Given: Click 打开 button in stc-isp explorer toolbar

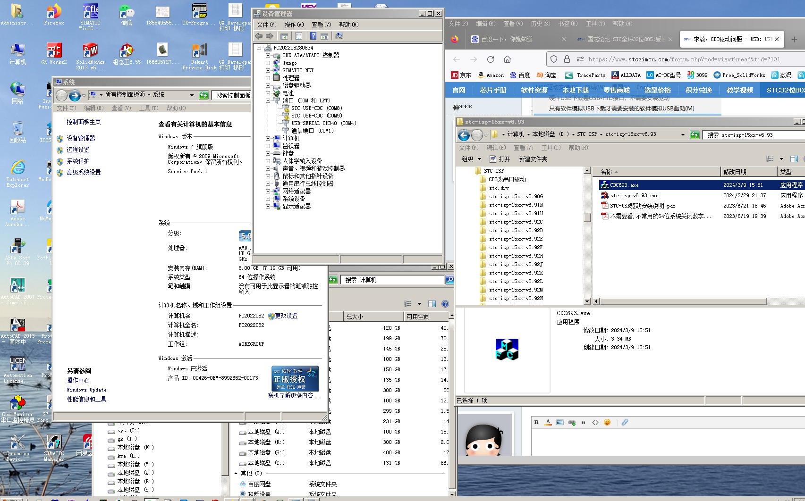Looking at the screenshot, I should pos(500,159).
